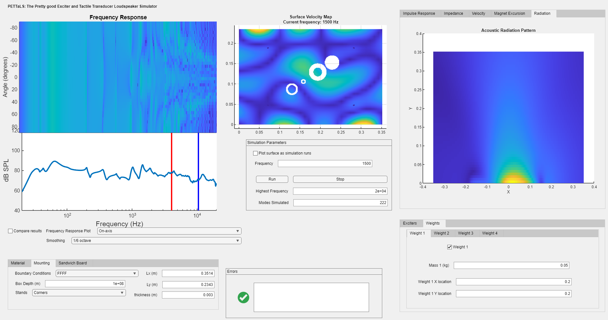The image size is (608, 320).
Task: Expand the Boundary Conditions dropdown (FFFF)
Action: pyautogui.click(x=97, y=273)
